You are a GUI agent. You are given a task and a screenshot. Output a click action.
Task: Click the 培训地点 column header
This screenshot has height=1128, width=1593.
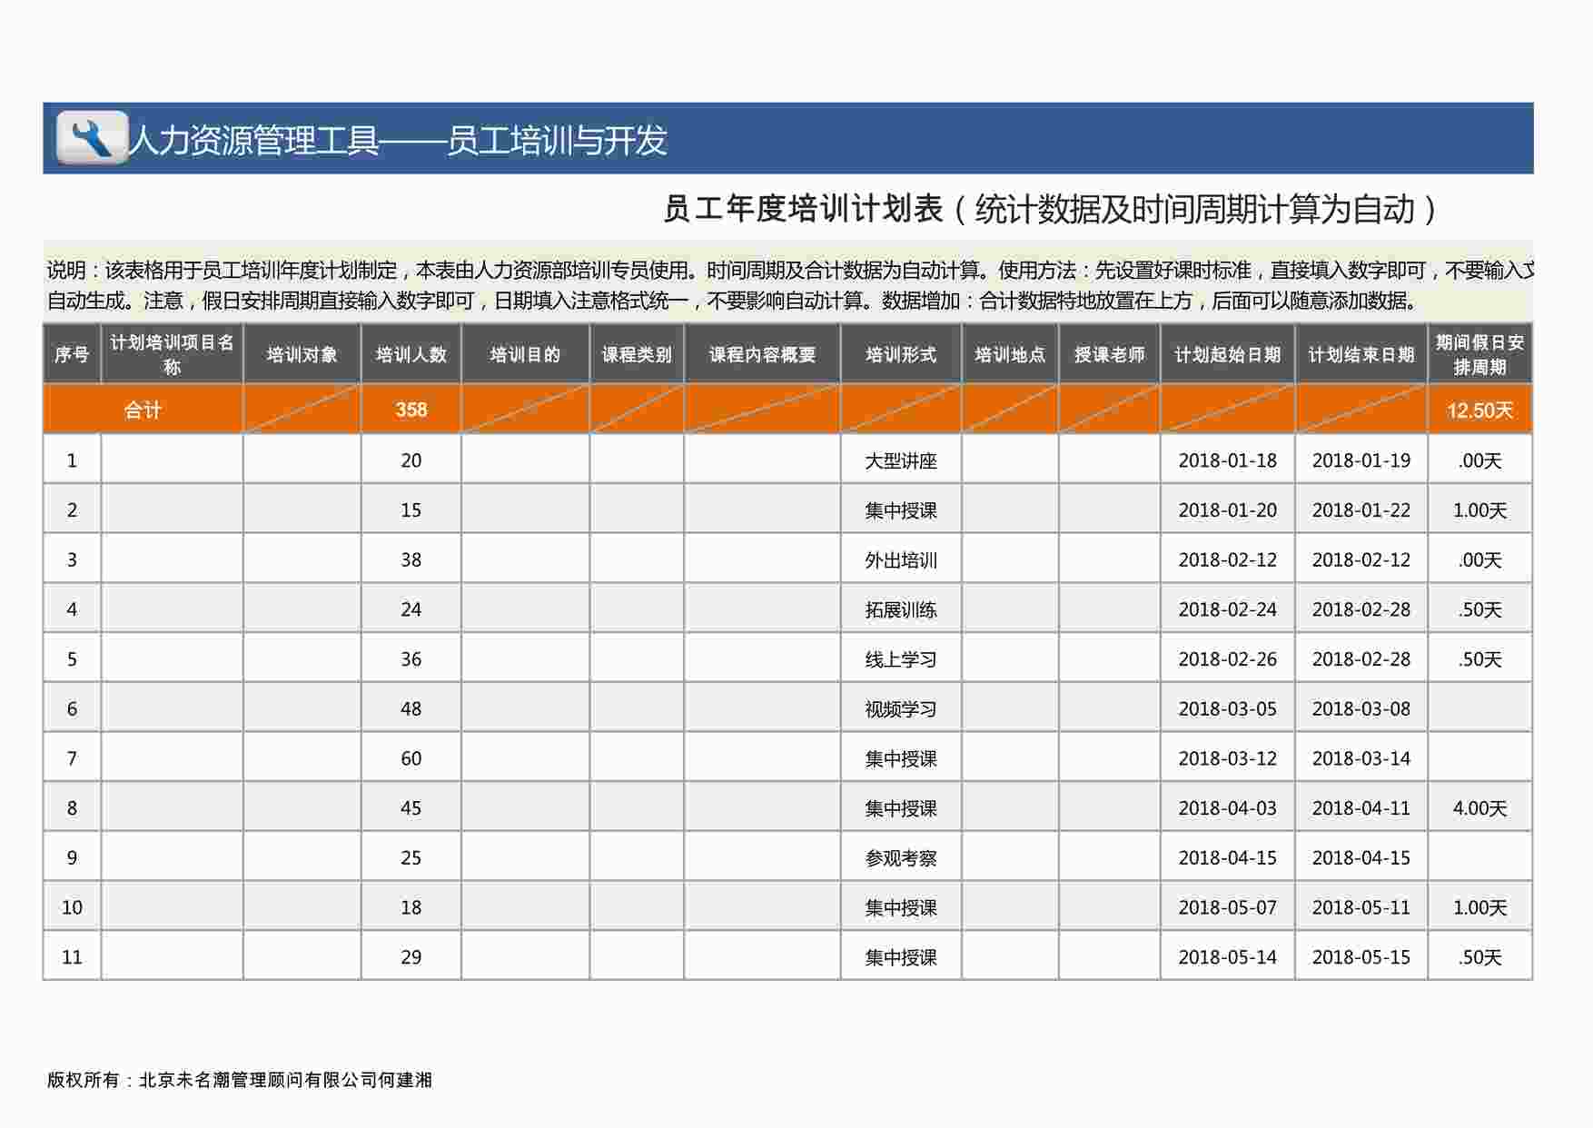1010,354
